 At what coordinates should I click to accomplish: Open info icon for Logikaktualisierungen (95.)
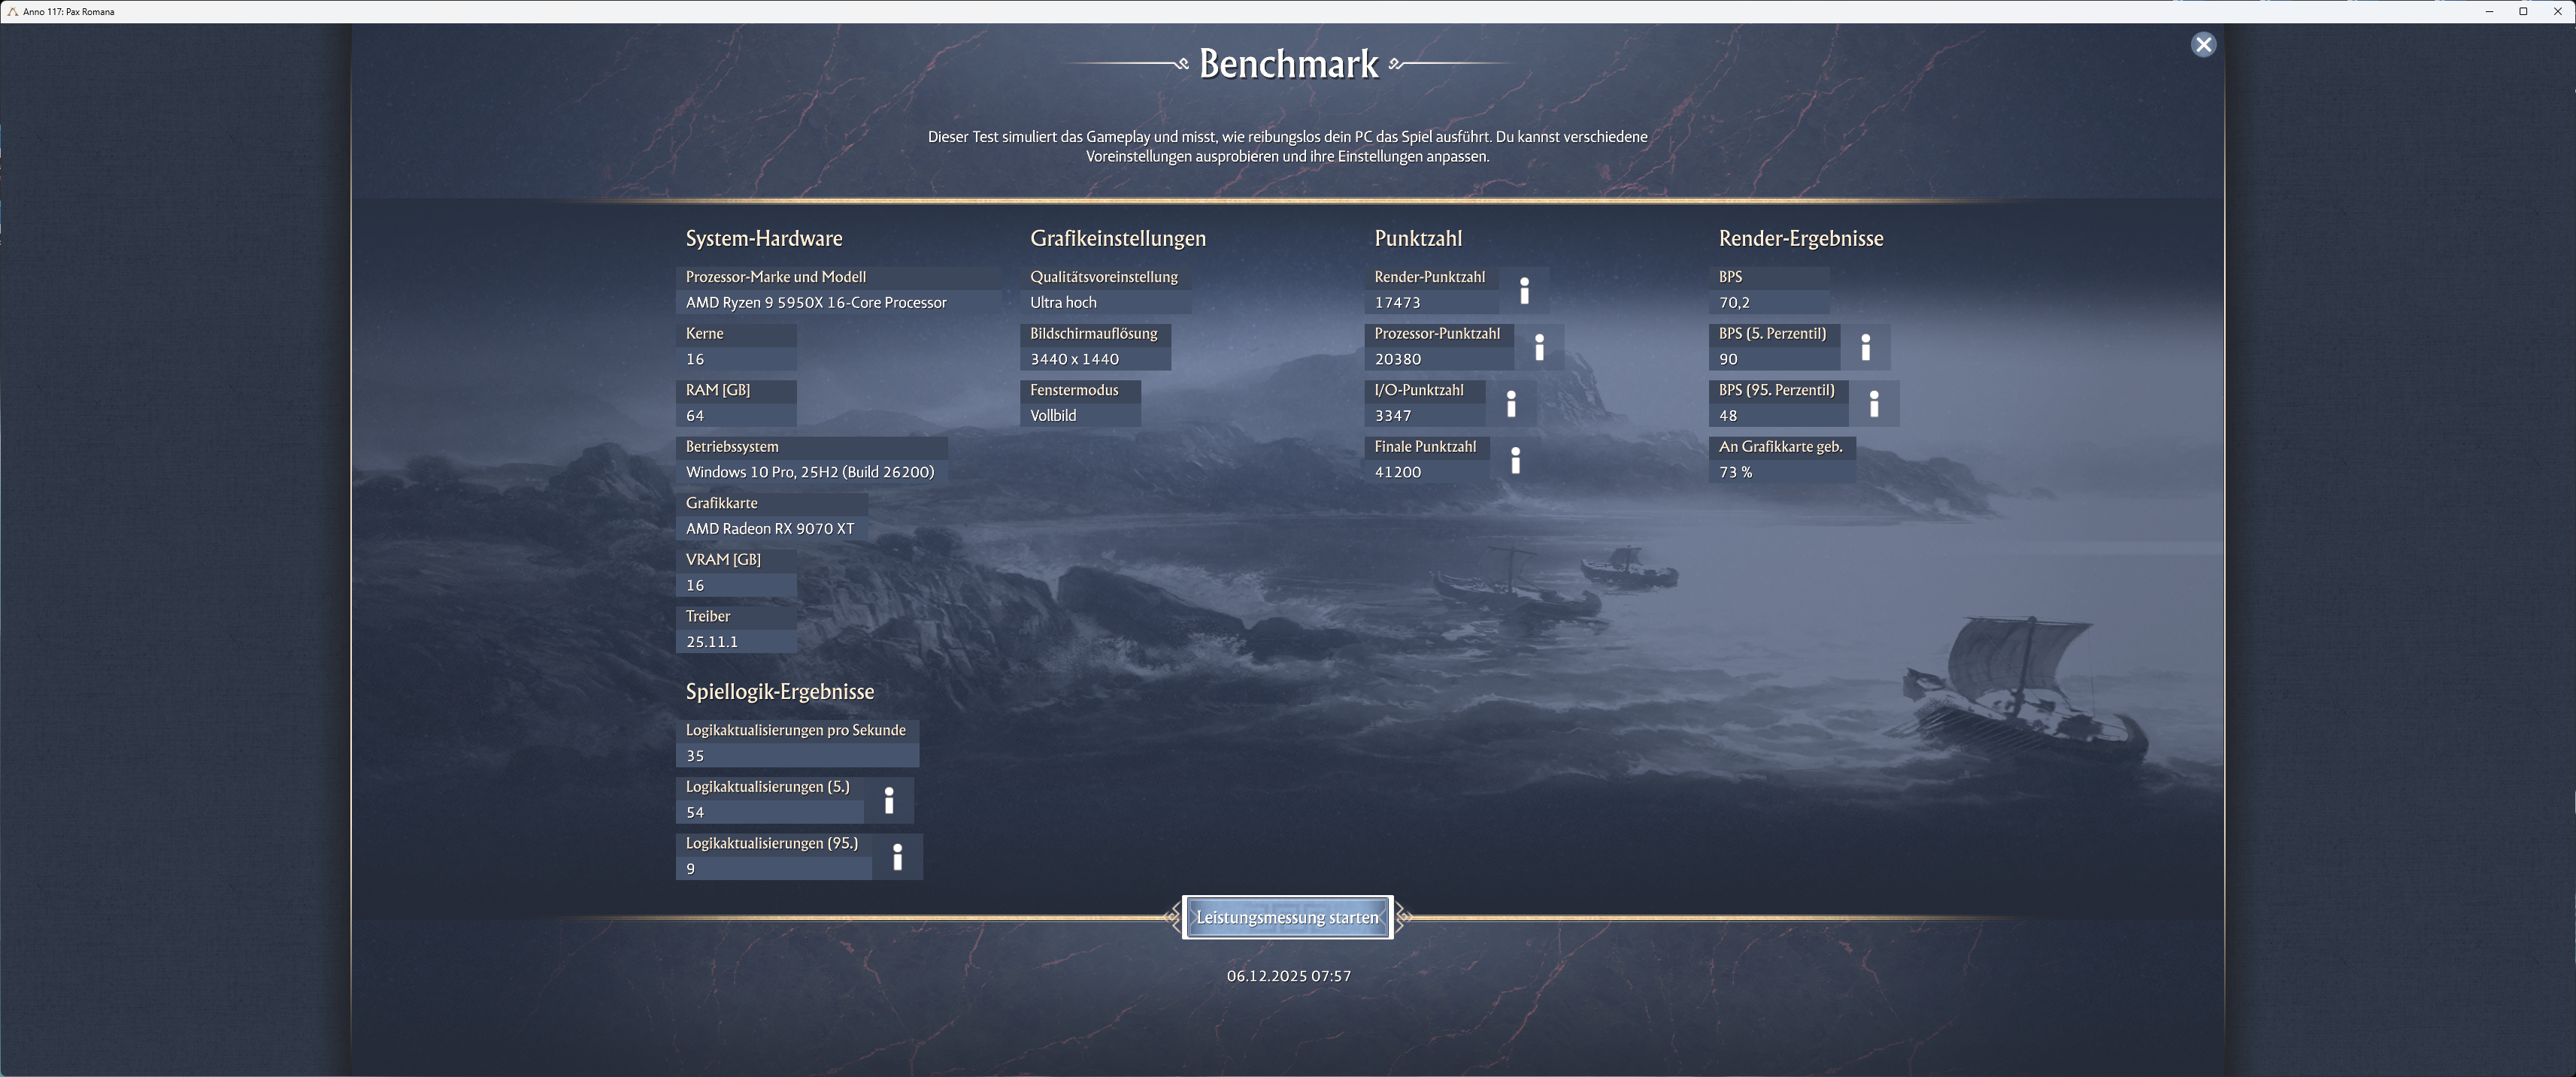pos(897,857)
